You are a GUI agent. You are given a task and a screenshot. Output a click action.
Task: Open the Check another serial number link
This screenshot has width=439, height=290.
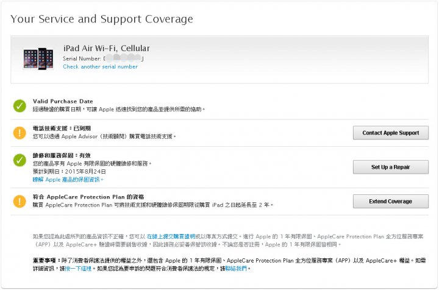[100, 67]
